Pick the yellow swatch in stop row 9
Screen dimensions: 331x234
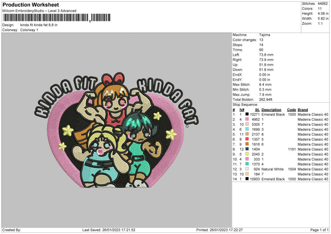click(x=247, y=154)
